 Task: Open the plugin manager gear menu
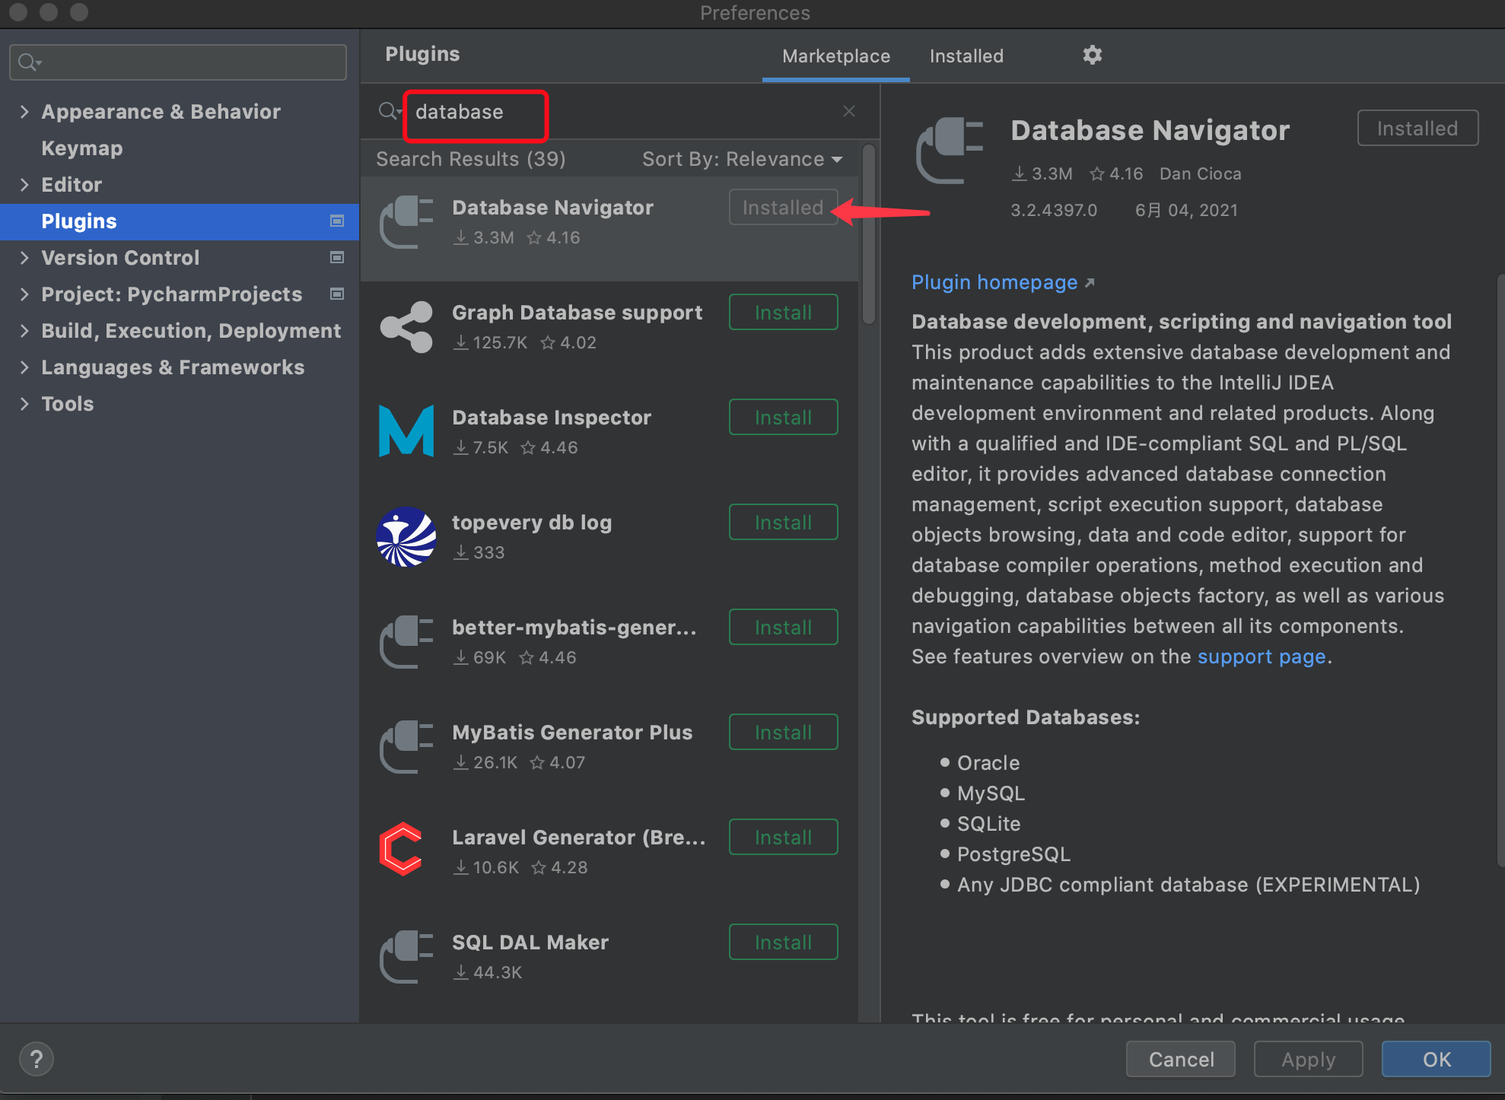[1092, 55]
